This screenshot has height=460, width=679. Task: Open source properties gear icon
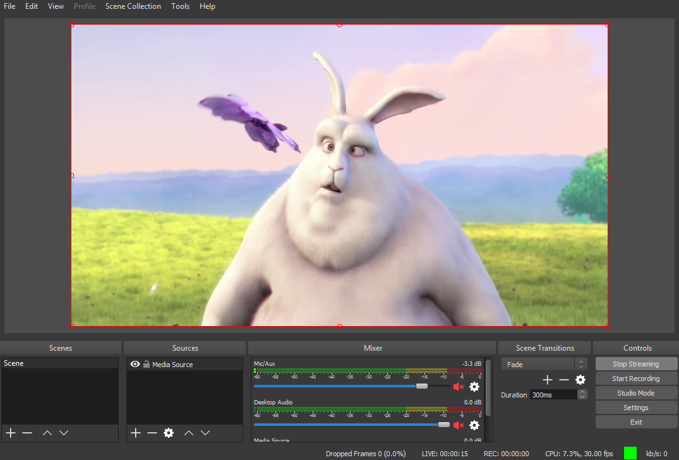[x=169, y=433]
